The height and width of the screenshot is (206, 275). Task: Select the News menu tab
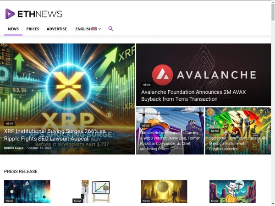pyautogui.click(x=13, y=29)
